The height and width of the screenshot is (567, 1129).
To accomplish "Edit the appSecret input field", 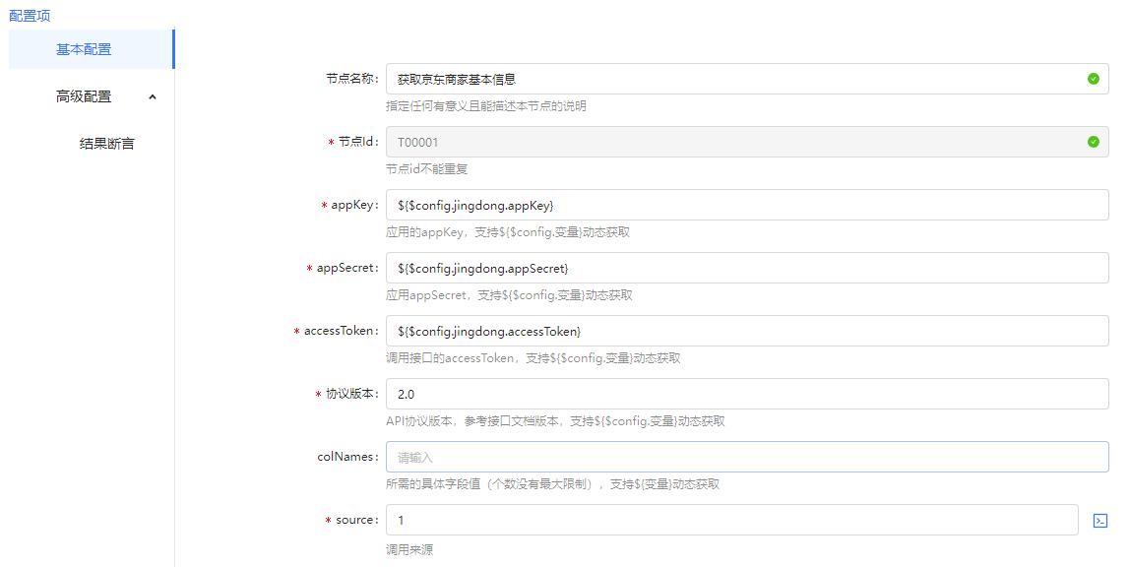I will point(746,268).
